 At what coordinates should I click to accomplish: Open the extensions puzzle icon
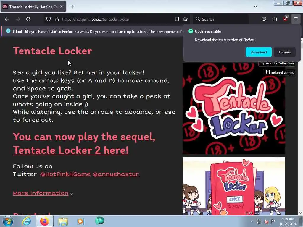pos(275,19)
